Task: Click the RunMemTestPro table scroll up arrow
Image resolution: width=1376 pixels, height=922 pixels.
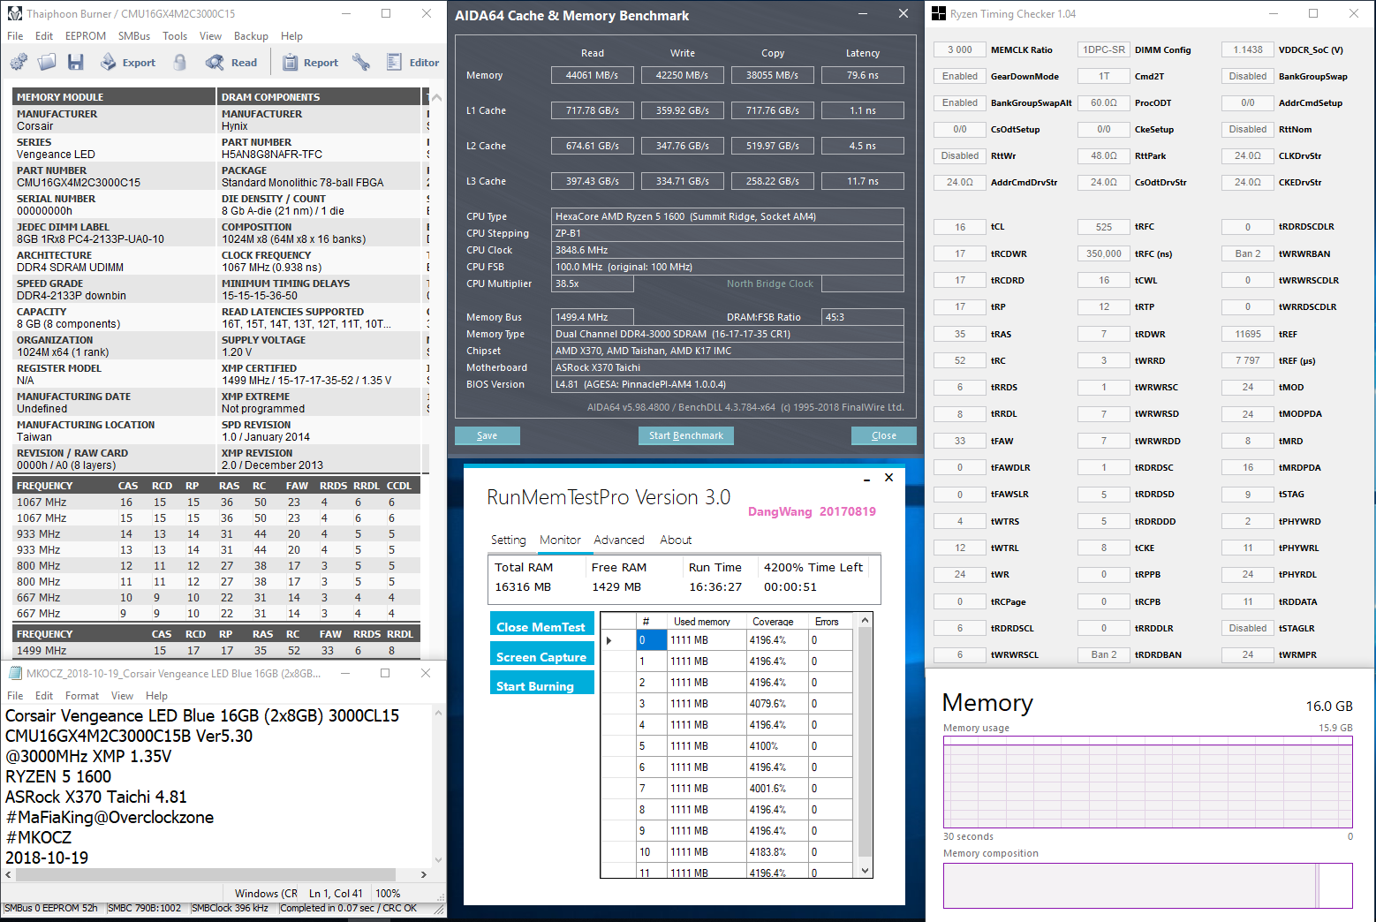Action: (x=865, y=620)
